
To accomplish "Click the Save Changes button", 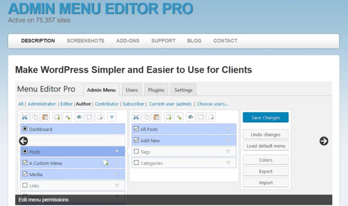I will click(x=265, y=117).
